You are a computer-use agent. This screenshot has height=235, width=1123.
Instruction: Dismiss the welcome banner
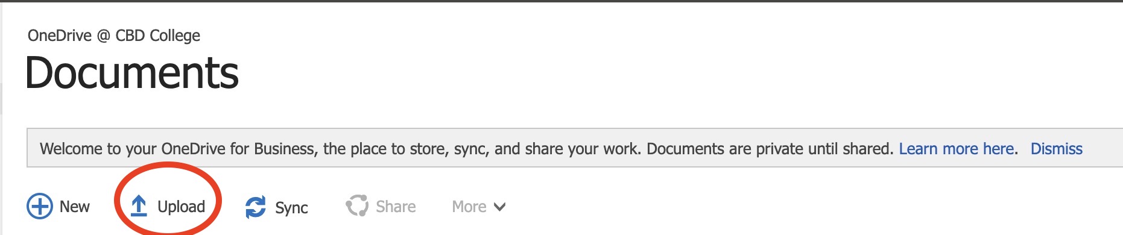tap(1056, 149)
